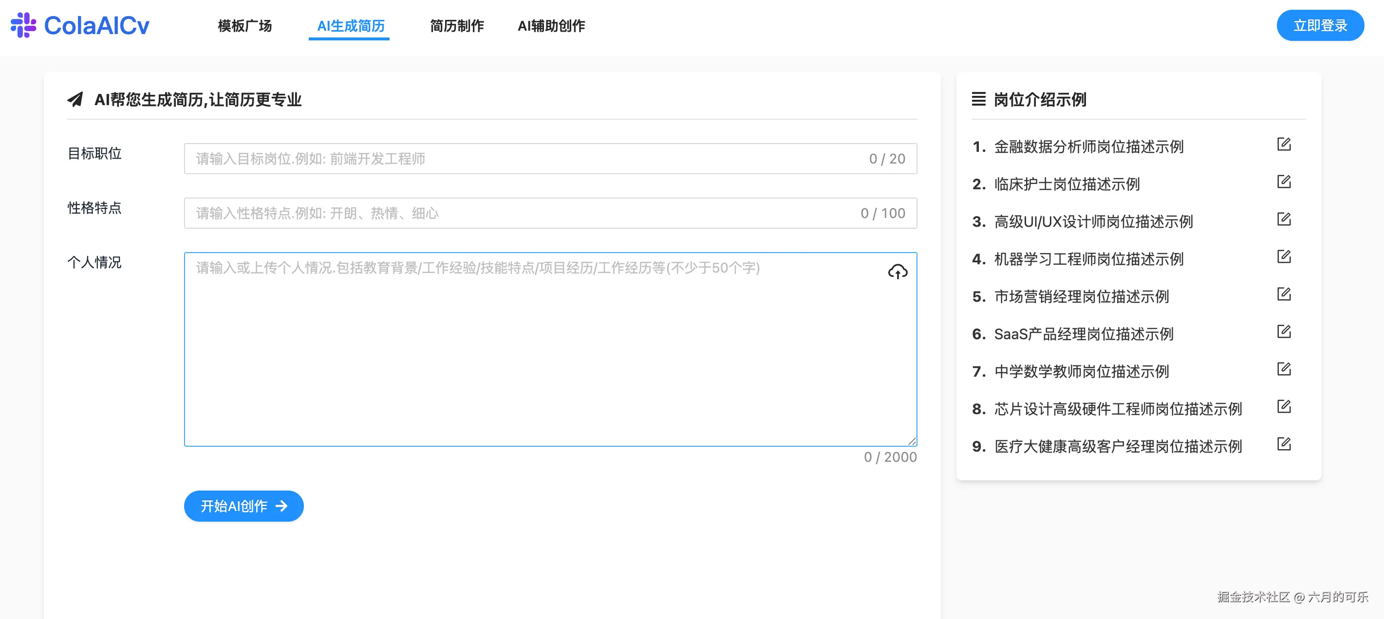Click edit icon for 市场营销经理岗位描述示例
This screenshot has height=619, width=1384.
tap(1284, 294)
